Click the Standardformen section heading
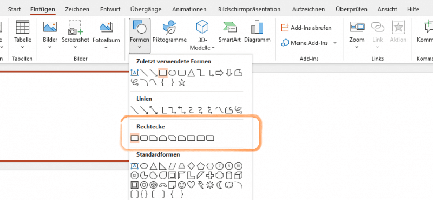This screenshot has width=433, height=200. coord(158,154)
